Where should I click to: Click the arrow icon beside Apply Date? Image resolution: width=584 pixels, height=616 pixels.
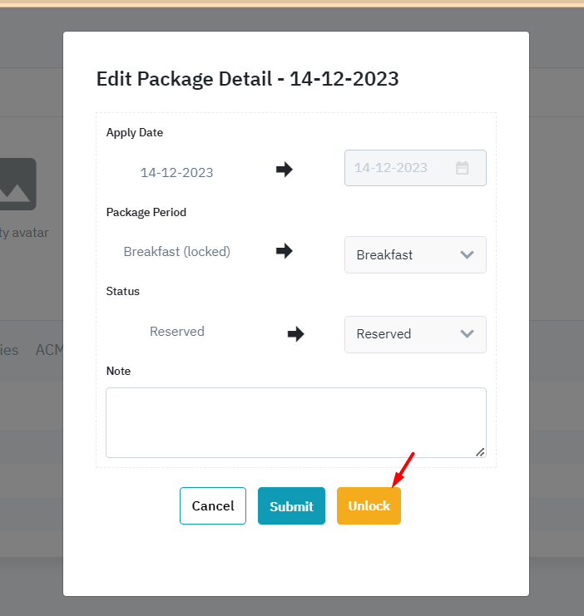coord(285,170)
